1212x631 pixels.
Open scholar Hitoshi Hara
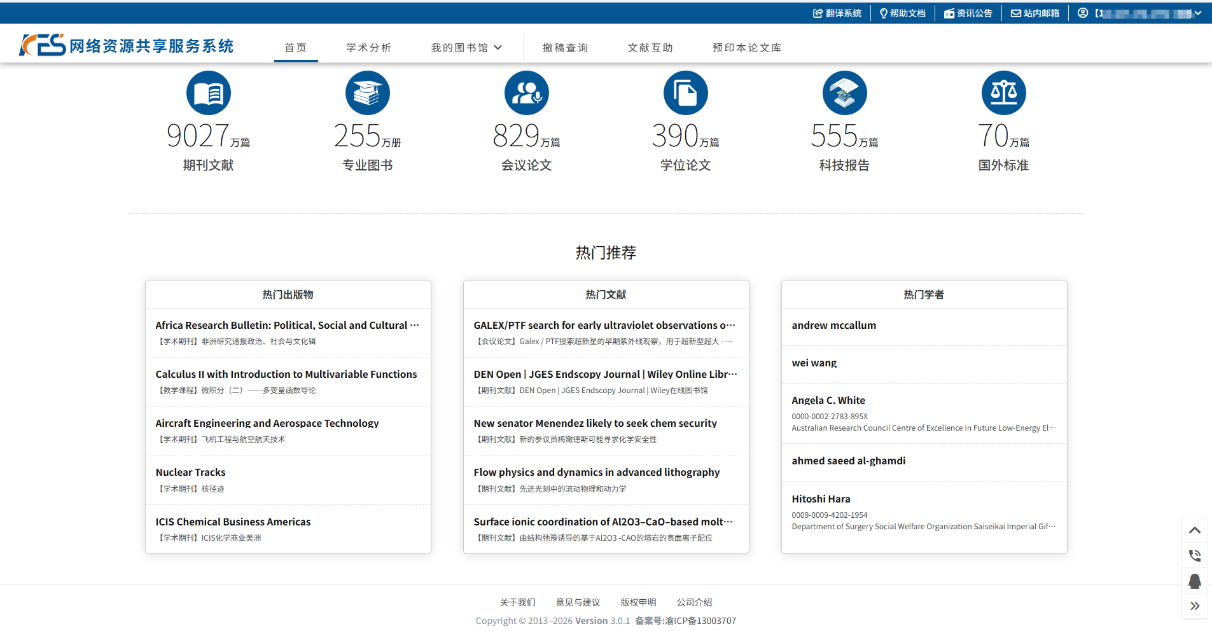coord(821,499)
